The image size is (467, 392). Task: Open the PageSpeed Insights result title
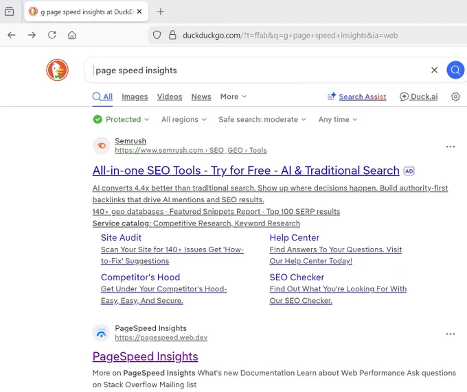pyautogui.click(x=145, y=356)
